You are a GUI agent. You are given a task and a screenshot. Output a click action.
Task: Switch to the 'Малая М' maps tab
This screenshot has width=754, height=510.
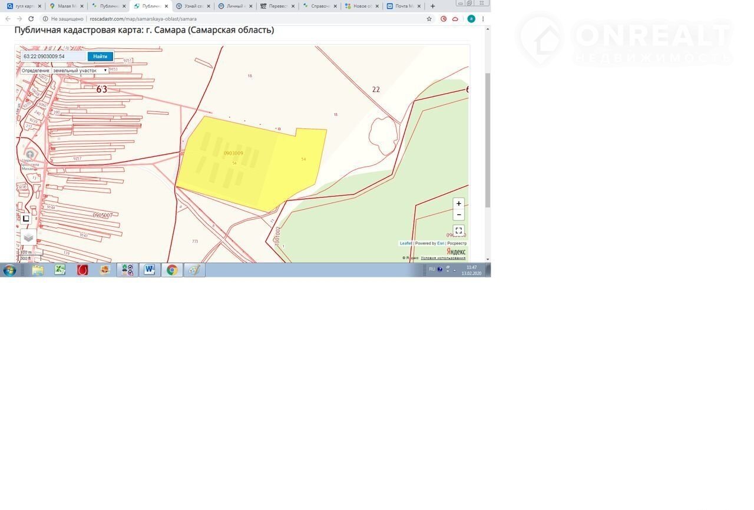(x=65, y=6)
